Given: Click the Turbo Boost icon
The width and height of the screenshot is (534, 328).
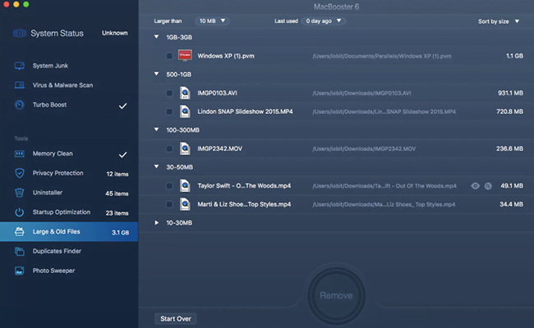Looking at the screenshot, I should click(x=20, y=105).
